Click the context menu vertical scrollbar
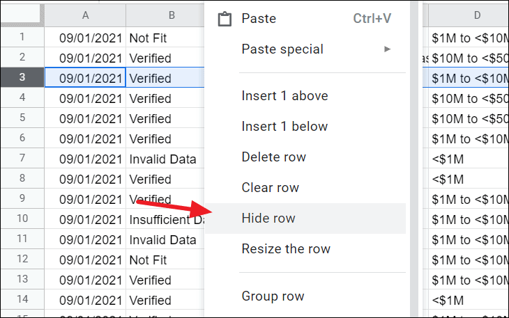Viewport: 509px width, 318px height. (414, 159)
